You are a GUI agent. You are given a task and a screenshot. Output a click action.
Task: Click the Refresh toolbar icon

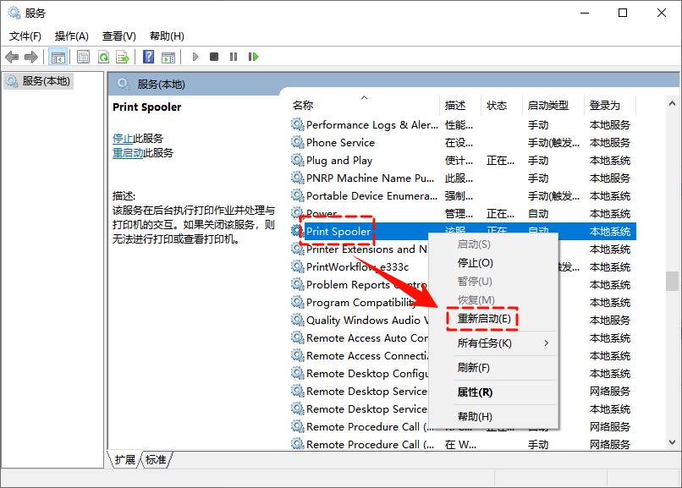[x=103, y=57]
